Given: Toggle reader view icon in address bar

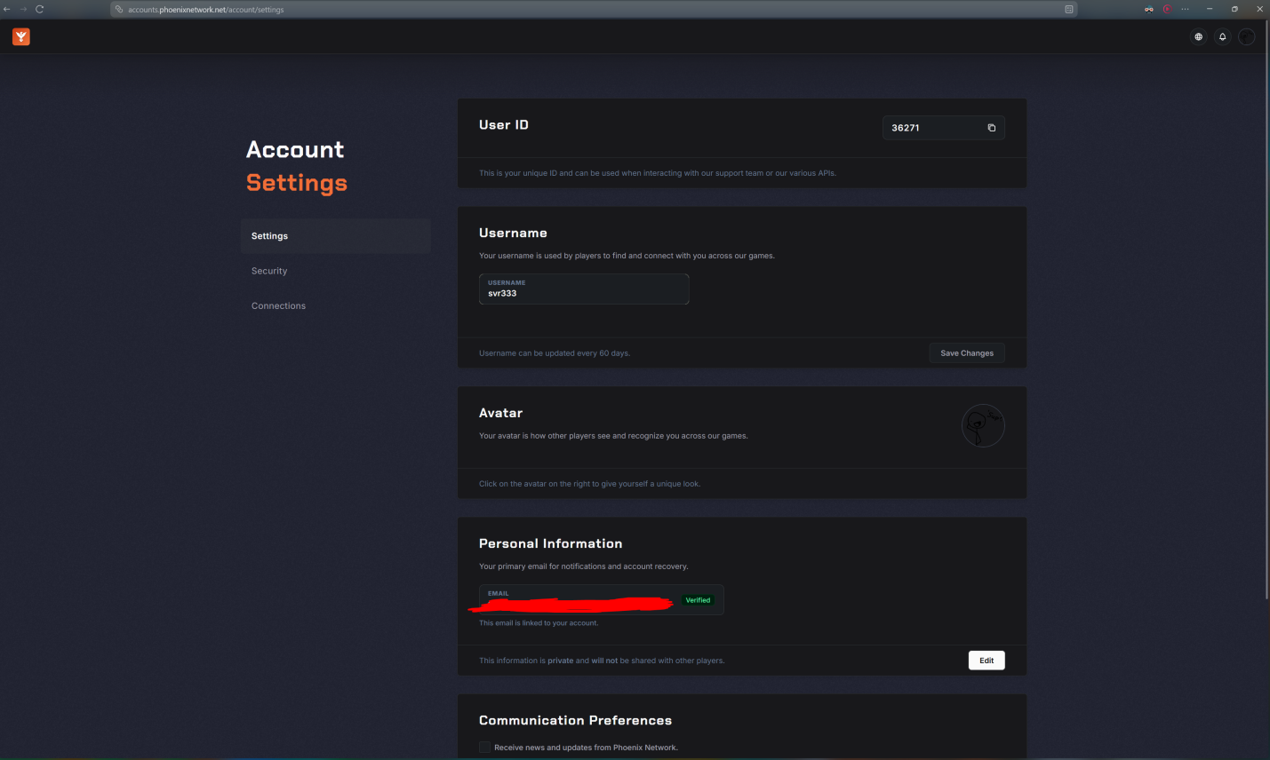Looking at the screenshot, I should (x=1068, y=9).
